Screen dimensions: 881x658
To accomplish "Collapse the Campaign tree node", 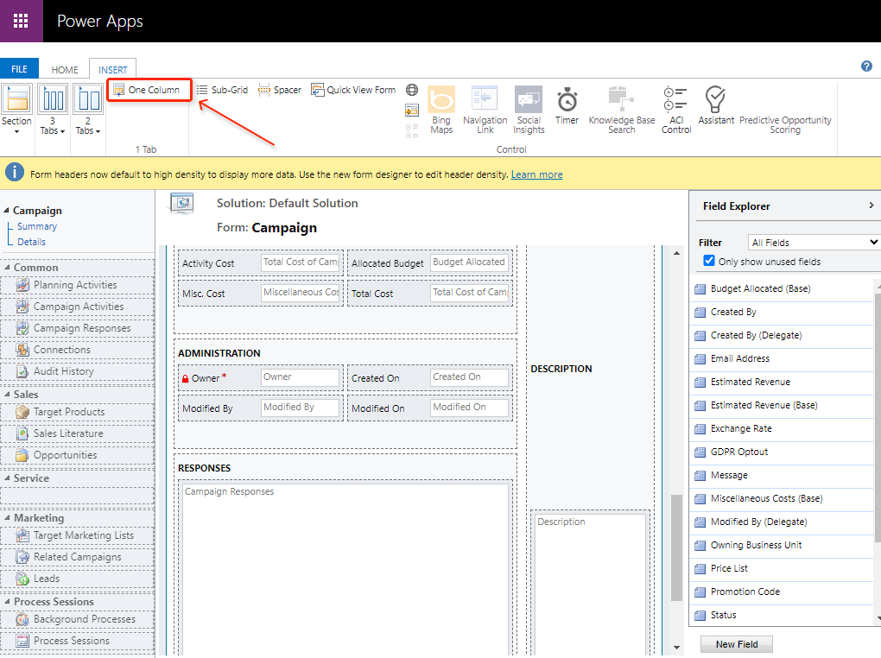I will (x=6, y=211).
